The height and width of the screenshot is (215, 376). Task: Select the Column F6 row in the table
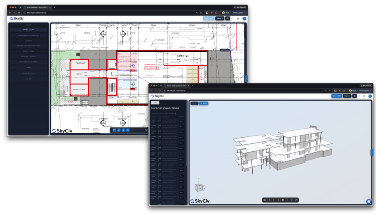click(x=167, y=127)
